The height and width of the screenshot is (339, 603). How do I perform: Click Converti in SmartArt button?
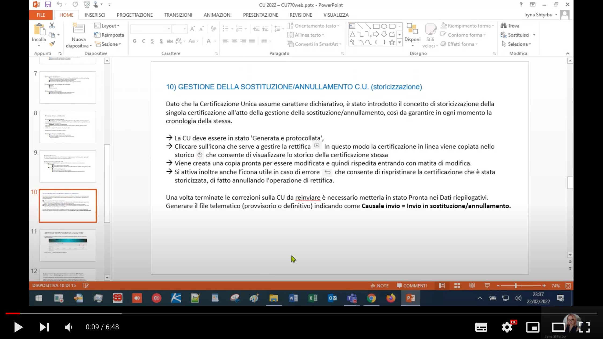[x=314, y=44]
